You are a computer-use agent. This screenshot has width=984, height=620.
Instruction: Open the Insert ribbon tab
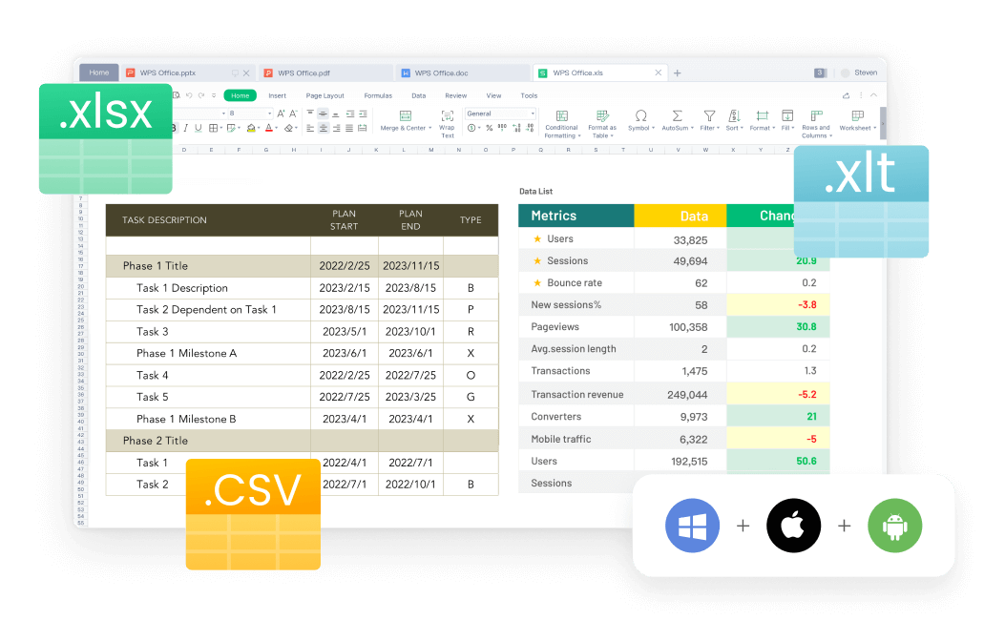click(x=277, y=96)
